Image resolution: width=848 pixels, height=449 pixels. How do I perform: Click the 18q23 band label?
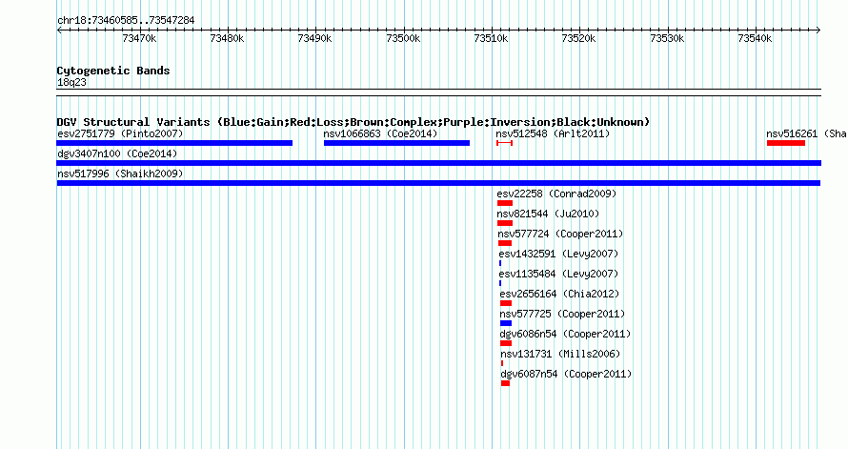71,82
